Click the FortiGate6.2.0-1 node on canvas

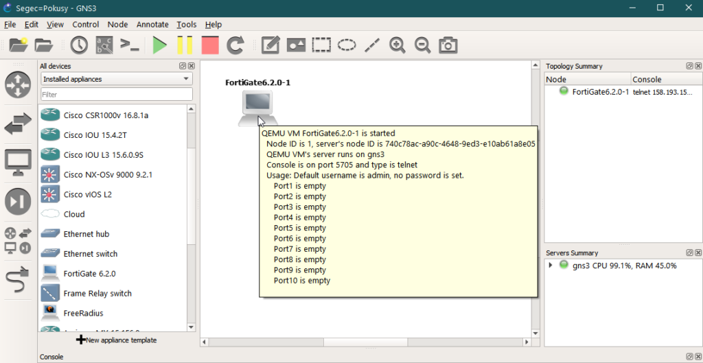pos(258,108)
